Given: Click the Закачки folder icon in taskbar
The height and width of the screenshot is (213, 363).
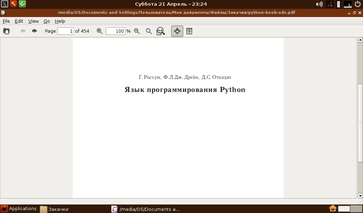Looking at the screenshot, I should click(44, 209).
